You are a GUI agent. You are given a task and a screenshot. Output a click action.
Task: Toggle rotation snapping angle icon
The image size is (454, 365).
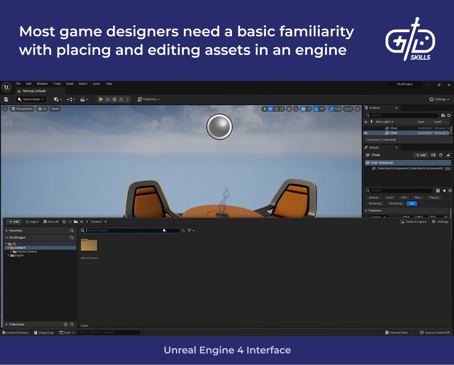(317, 109)
